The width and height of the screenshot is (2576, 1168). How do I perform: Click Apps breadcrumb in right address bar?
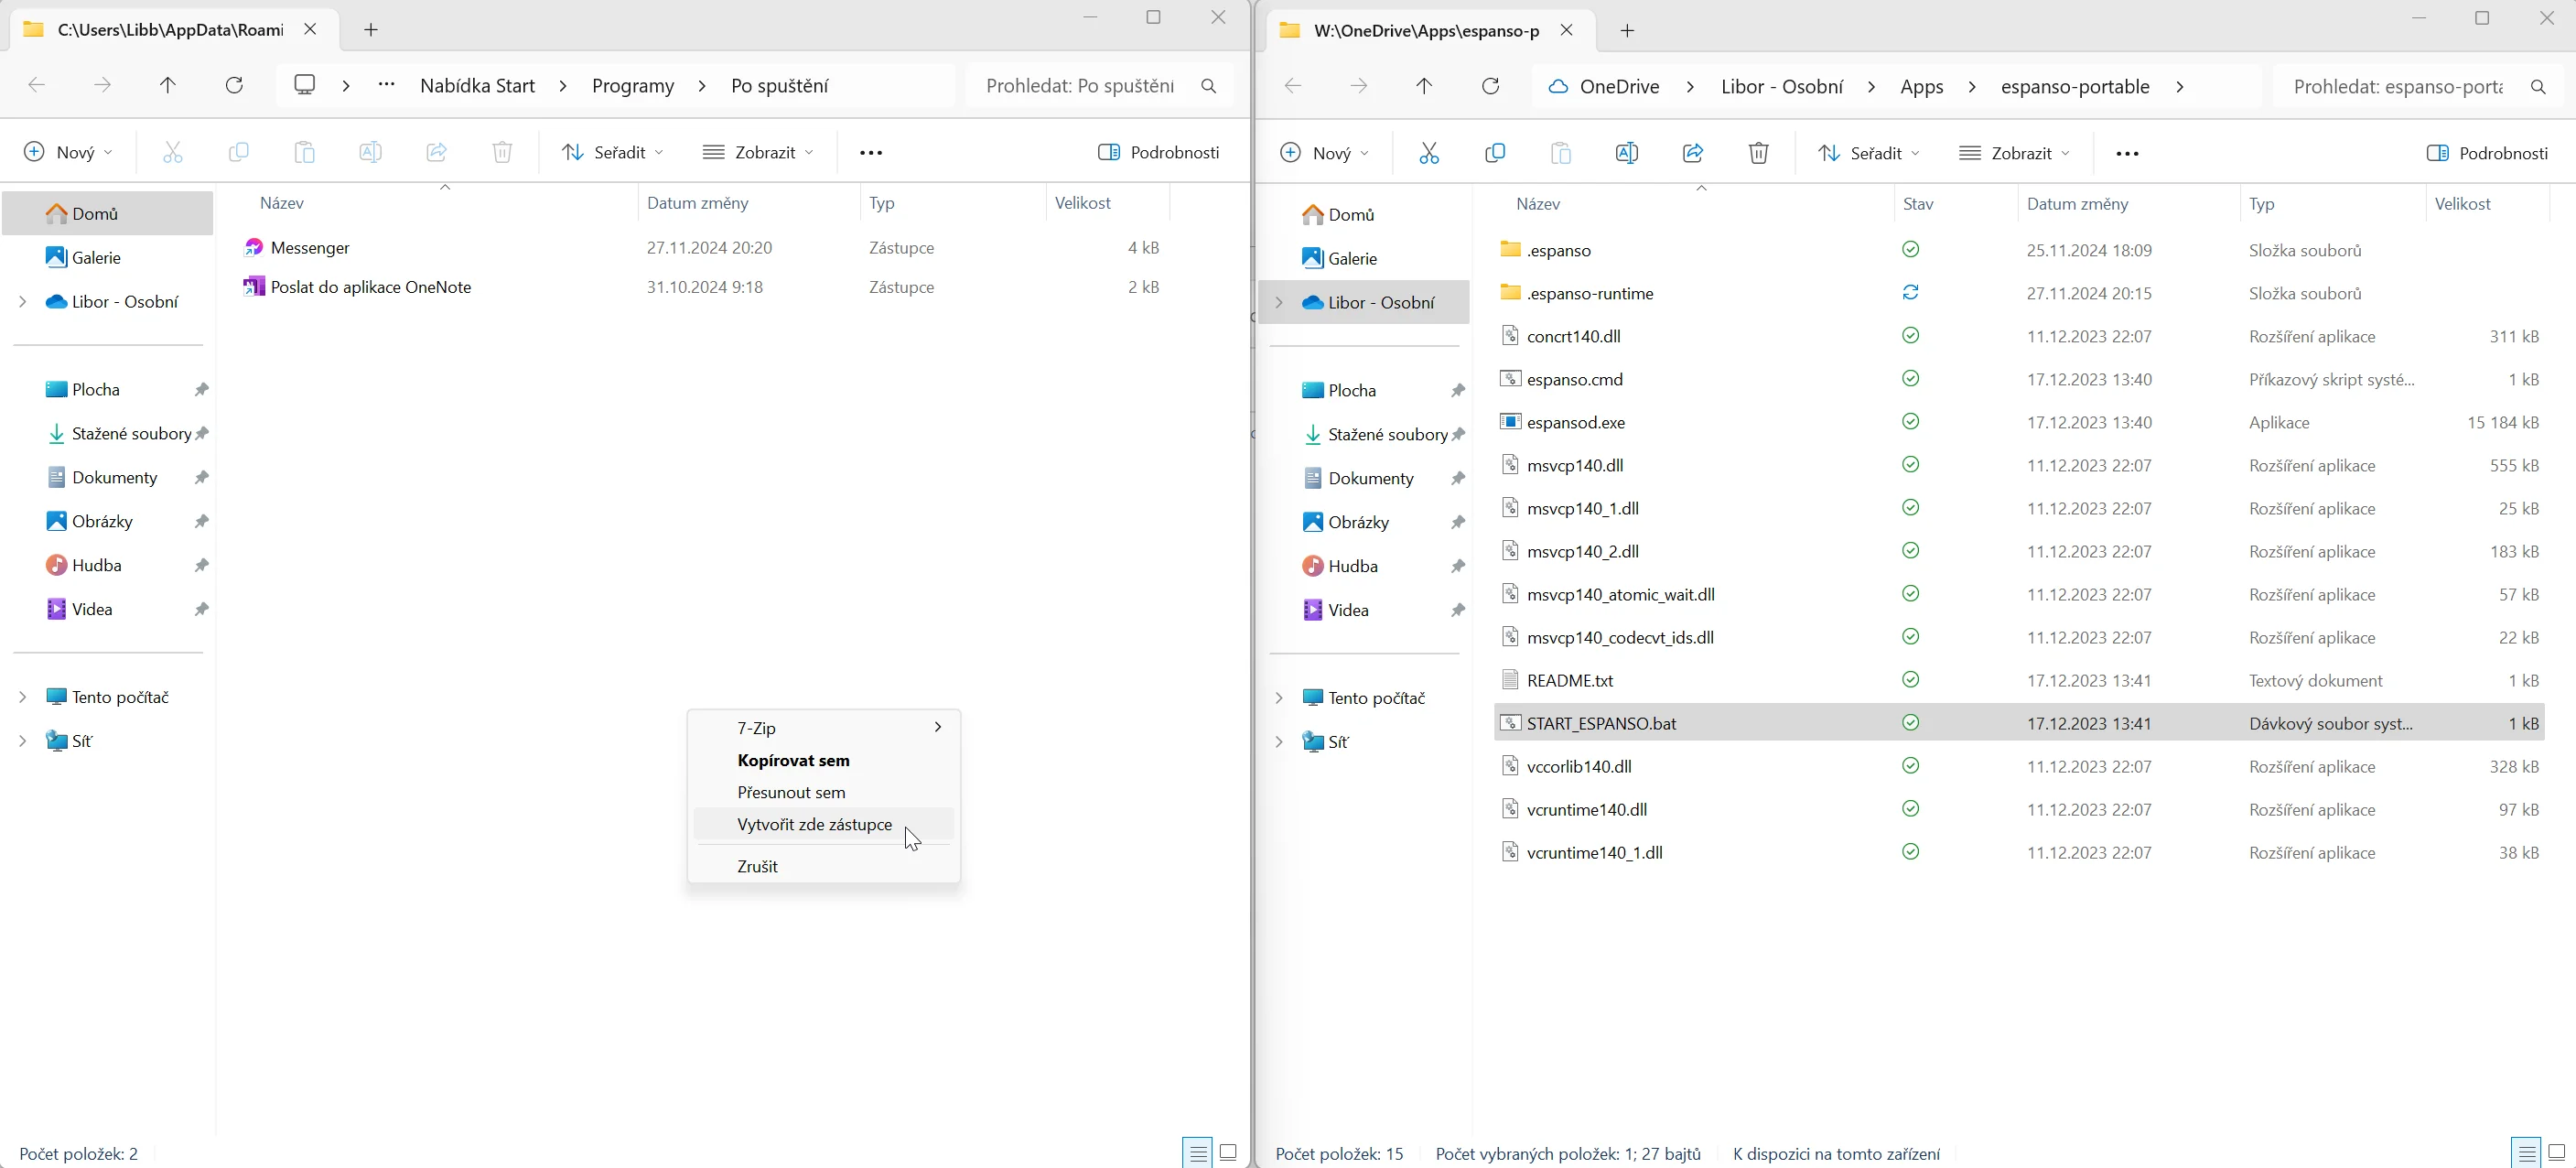pos(1921,87)
